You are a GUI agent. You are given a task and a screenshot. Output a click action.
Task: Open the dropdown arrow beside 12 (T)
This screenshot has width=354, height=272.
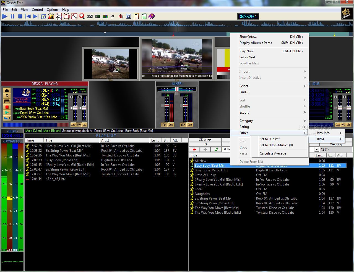317,150
